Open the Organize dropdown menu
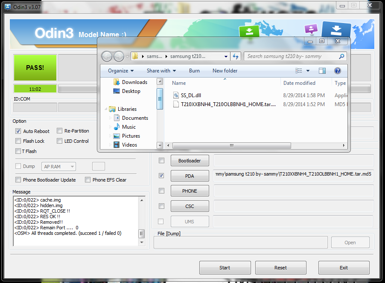 pyautogui.click(x=121, y=71)
